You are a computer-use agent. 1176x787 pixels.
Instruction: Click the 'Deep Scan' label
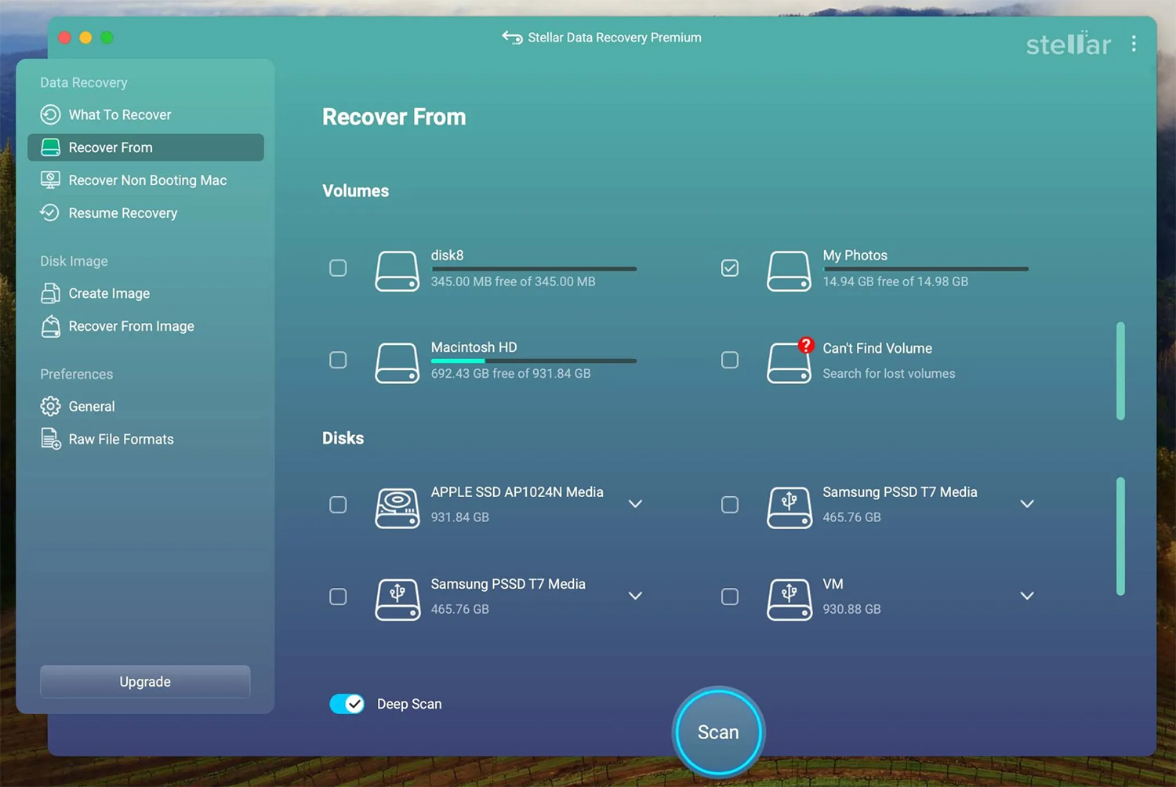click(409, 704)
